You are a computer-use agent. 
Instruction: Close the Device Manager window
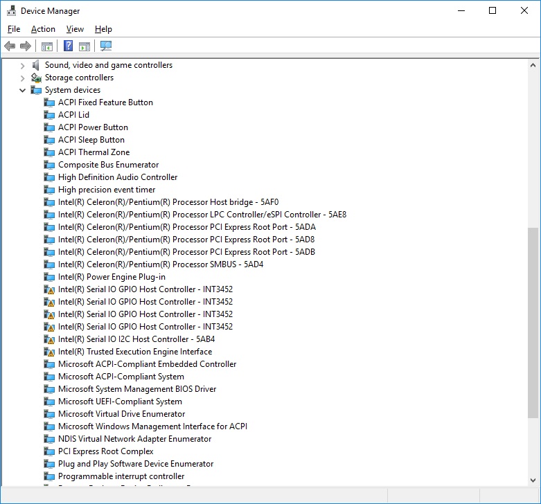click(x=524, y=10)
